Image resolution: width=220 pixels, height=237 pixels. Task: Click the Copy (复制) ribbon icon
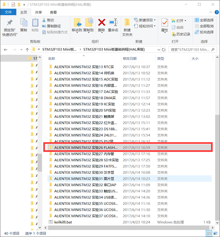click(x=24, y=23)
